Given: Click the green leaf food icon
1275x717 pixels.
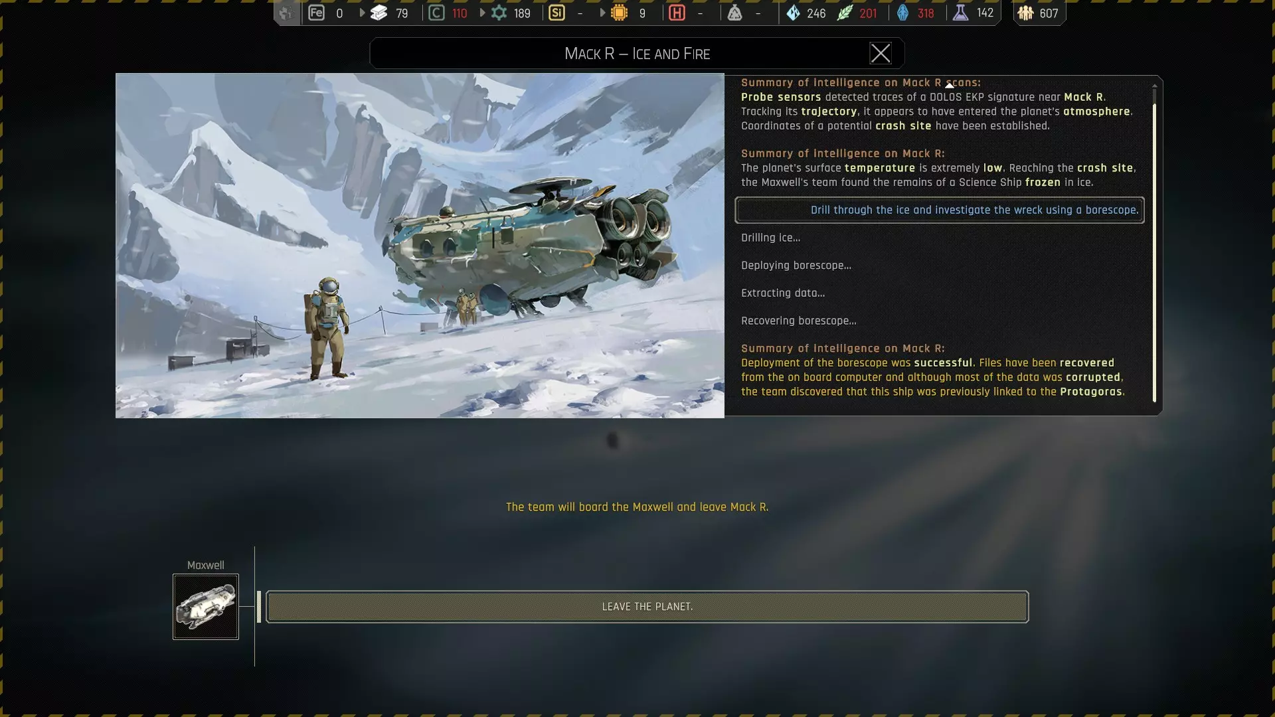Looking at the screenshot, I should coord(844,13).
